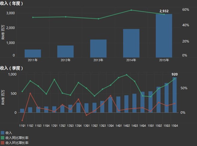Select the 2014年 annual revenue bar
This screenshot has height=146, width=197.
click(x=131, y=43)
